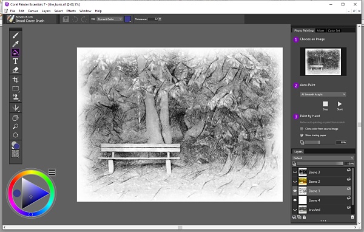This screenshot has height=232, width=364.
Task: Click the Redo arrow icon
Action: point(84,19)
